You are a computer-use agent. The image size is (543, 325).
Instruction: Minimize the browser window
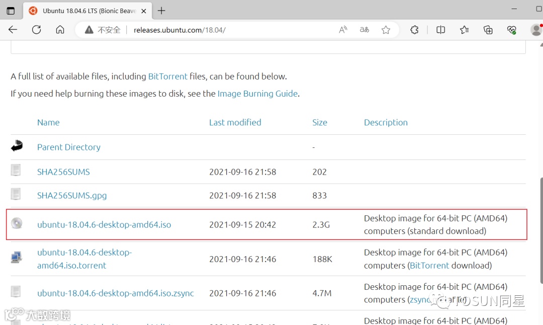click(514, 9)
